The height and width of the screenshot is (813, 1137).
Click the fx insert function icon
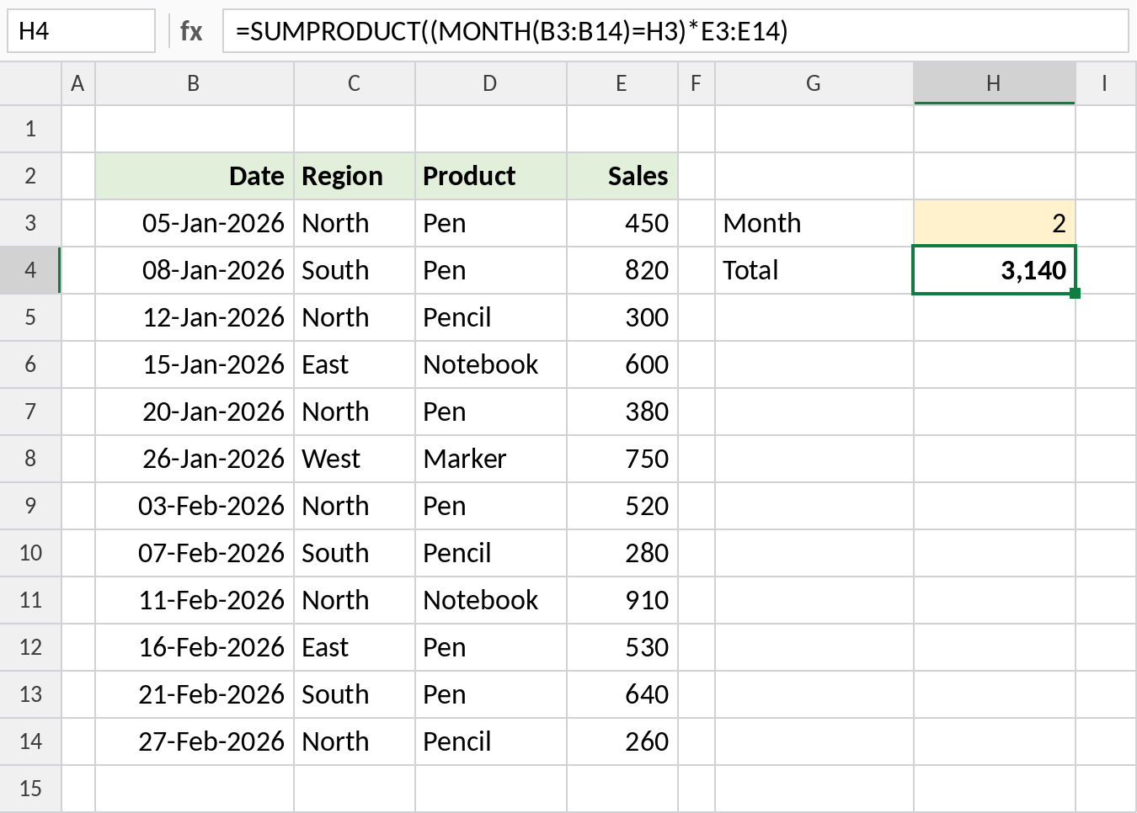[191, 31]
